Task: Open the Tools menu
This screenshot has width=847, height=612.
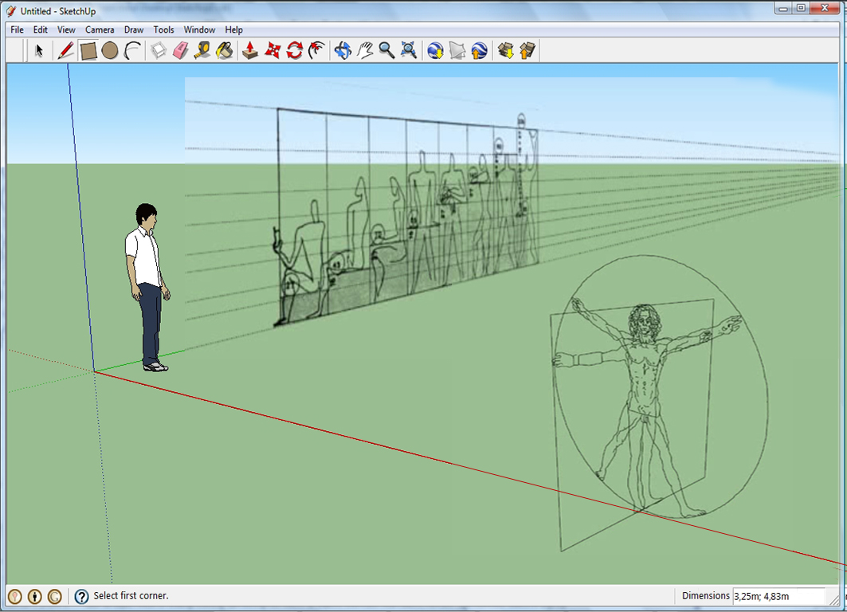Action: [163, 29]
